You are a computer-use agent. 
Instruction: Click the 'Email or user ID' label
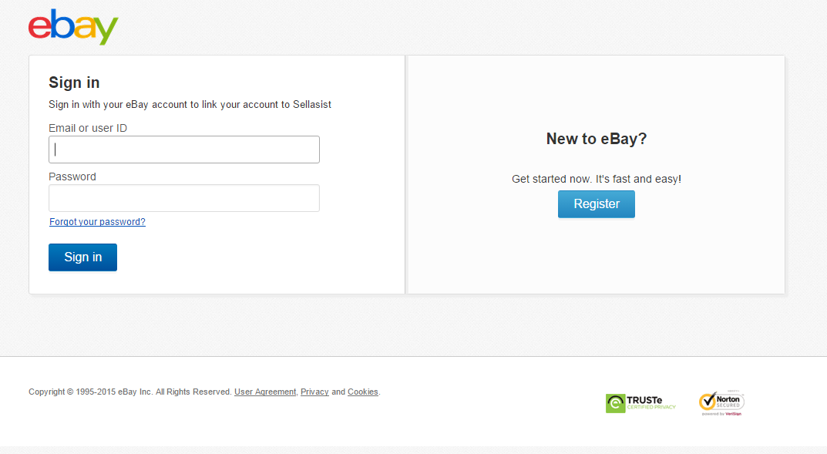coord(88,128)
